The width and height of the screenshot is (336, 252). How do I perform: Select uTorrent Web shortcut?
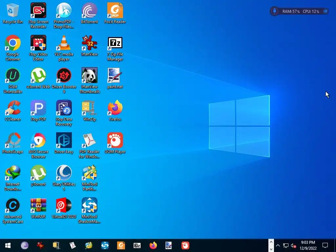[38, 78]
